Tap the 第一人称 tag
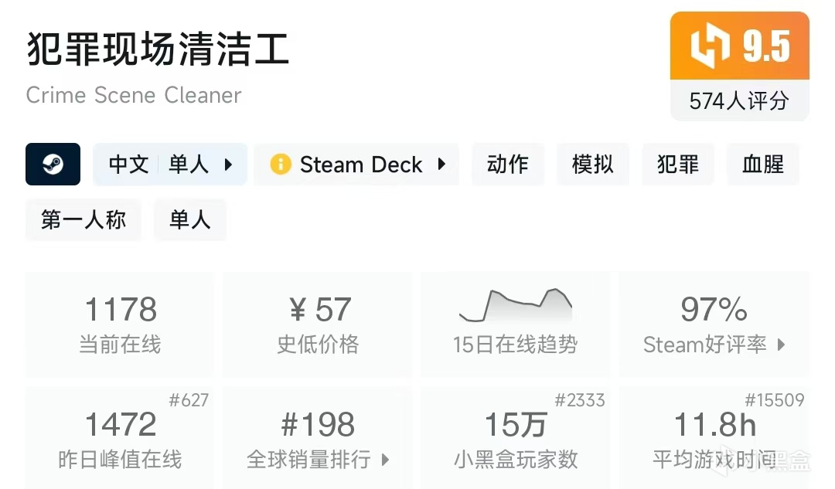The image size is (835, 489). tap(83, 220)
